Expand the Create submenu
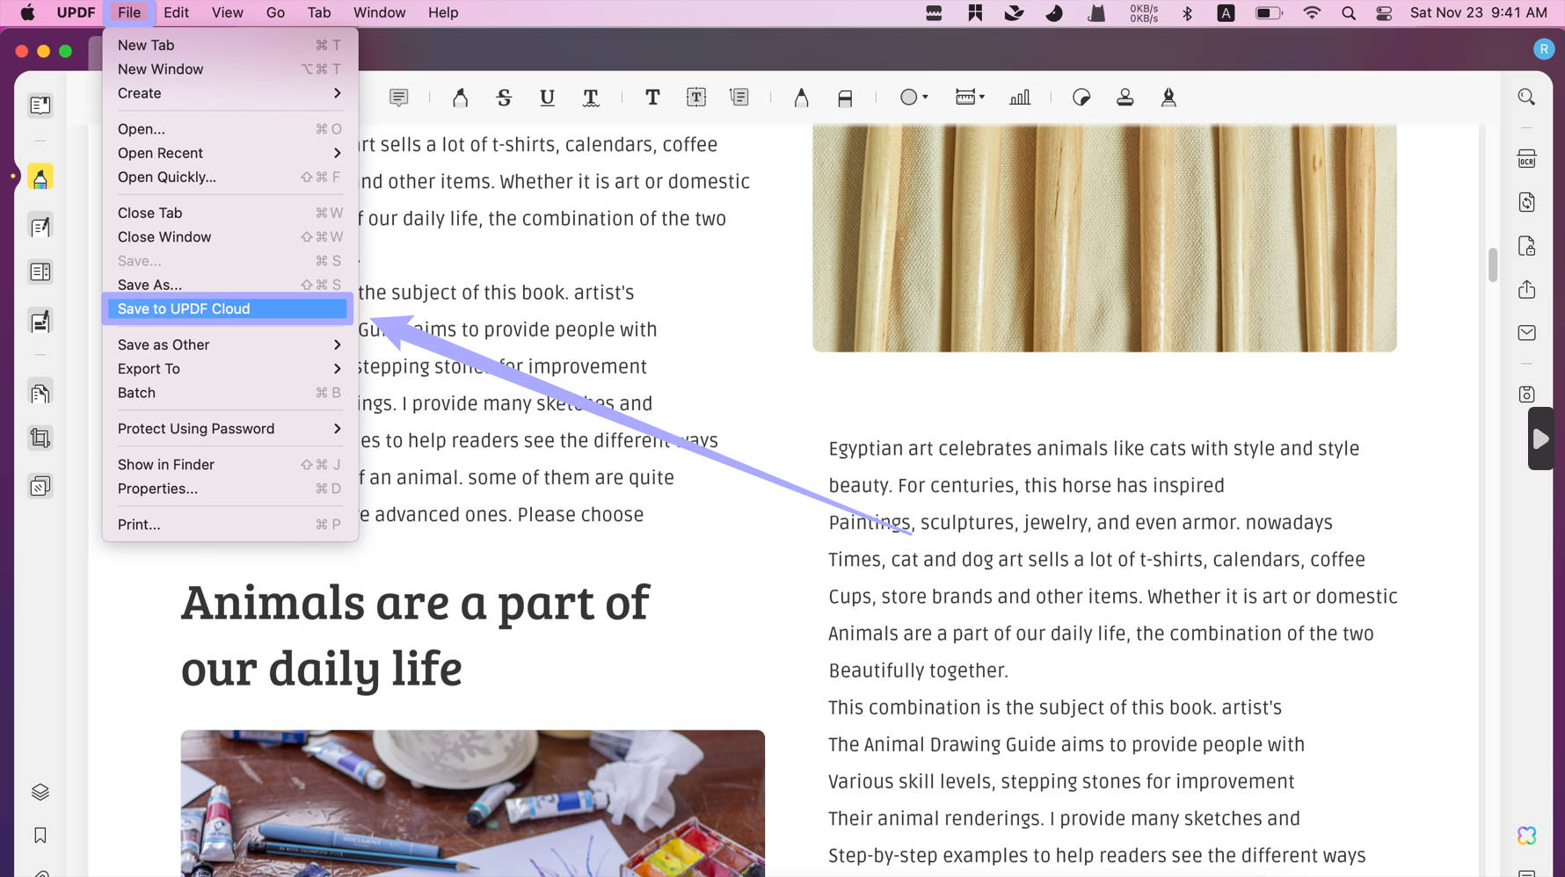Screen dimensions: 1565x877 tap(230, 93)
